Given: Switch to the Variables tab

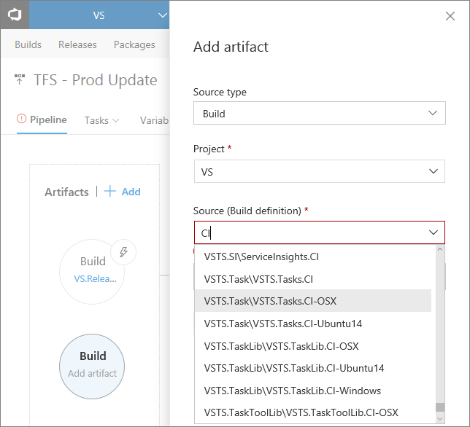Looking at the screenshot, I should click(x=154, y=120).
